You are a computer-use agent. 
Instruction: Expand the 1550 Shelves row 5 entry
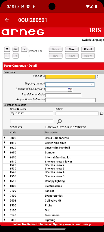click(5, 176)
